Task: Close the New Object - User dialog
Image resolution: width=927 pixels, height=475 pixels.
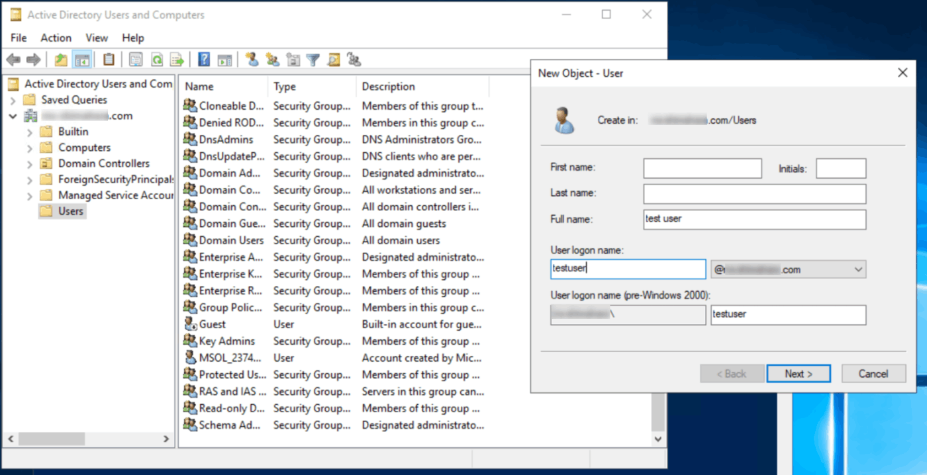Action: click(903, 73)
